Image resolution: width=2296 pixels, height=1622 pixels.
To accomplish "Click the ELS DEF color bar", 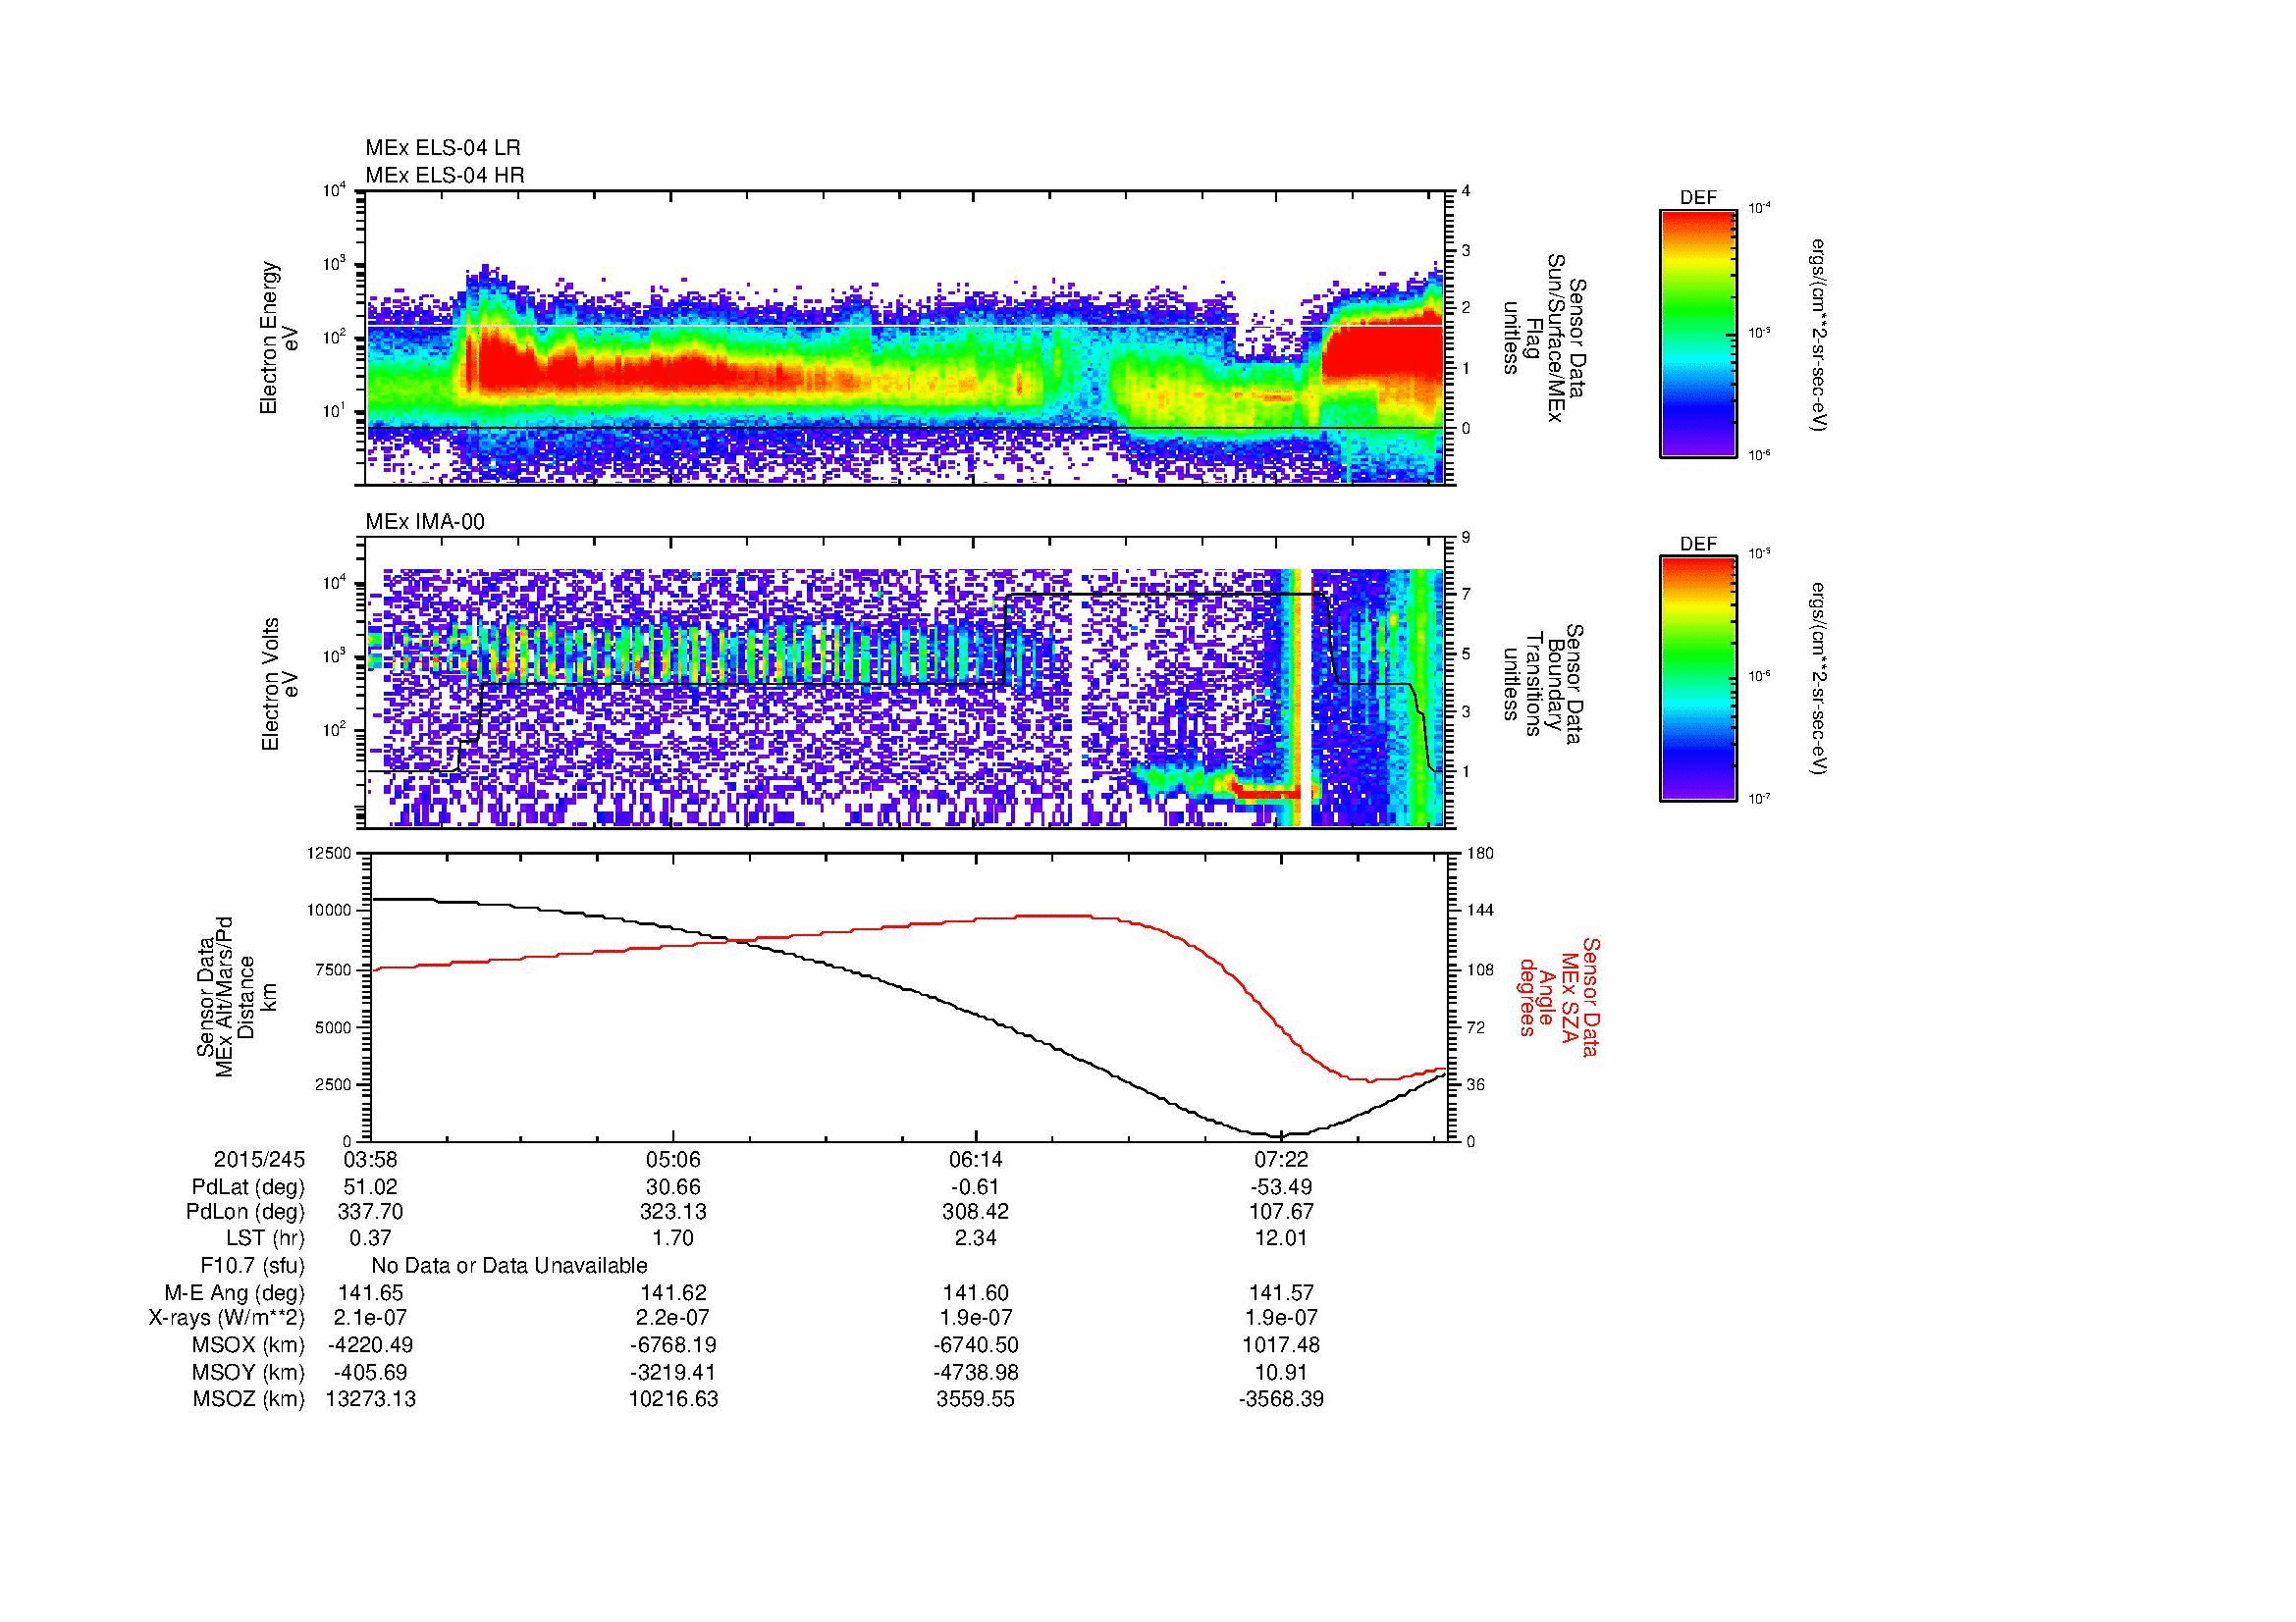I will 1697,333.
